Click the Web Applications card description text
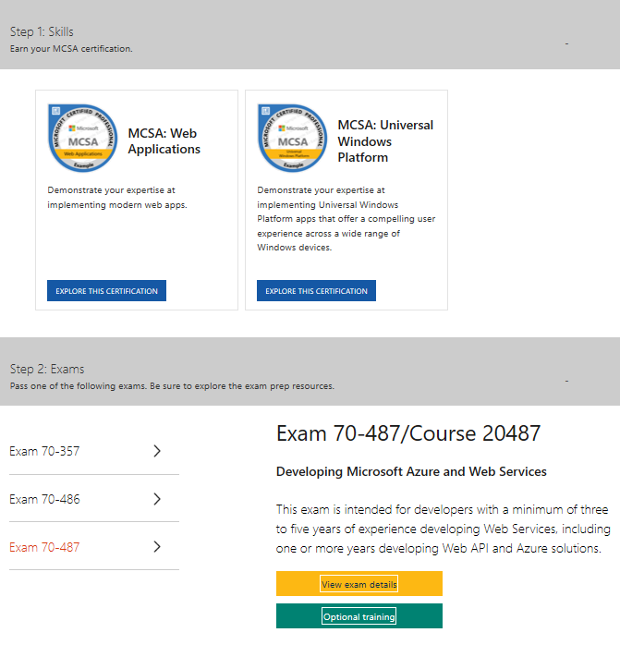Image resolution: width=620 pixels, height=657 pixels. [x=117, y=198]
